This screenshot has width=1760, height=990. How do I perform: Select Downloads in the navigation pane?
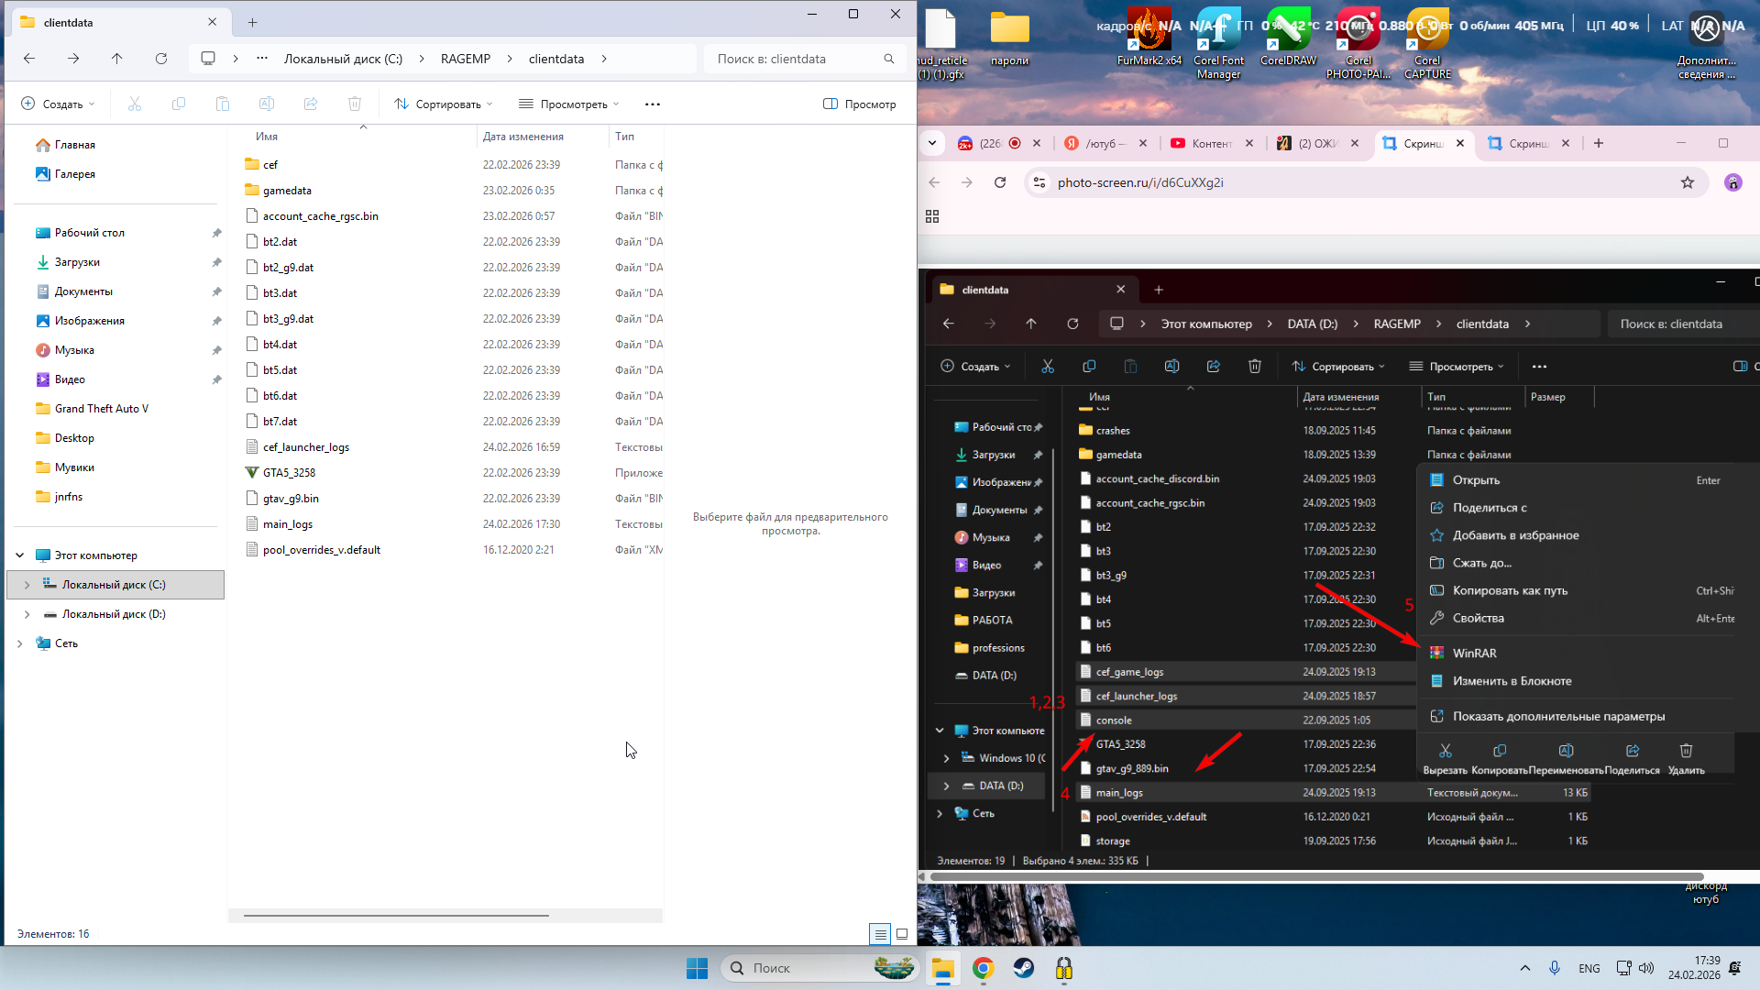point(77,262)
